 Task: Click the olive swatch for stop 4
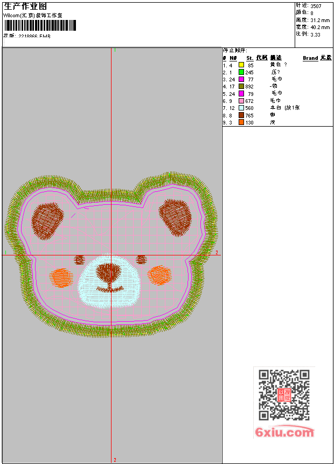[x=241, y=86]
